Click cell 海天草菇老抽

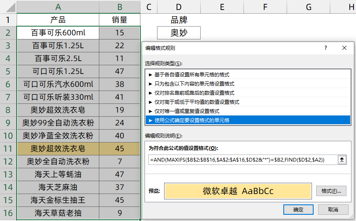point(58,213)
